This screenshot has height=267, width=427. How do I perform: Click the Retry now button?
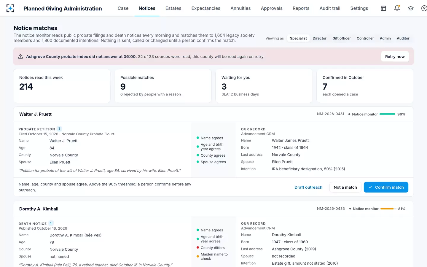(395, 56)
